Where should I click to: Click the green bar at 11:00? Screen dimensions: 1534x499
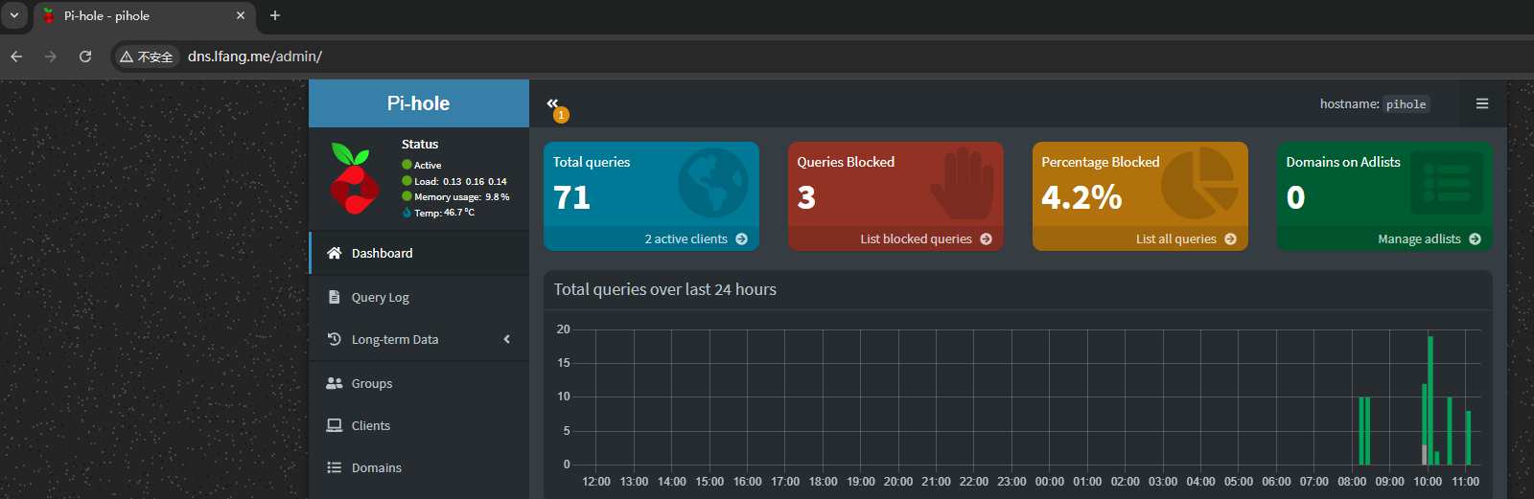pos(1468,438)
